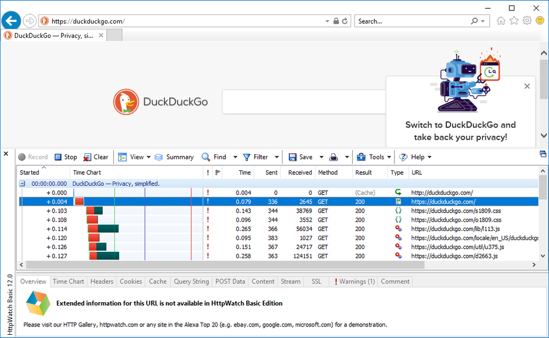The width and height of the screenshot is (549, 338).
Task: Click the smiley feedback icon
Action: click(x=540, y=21)
